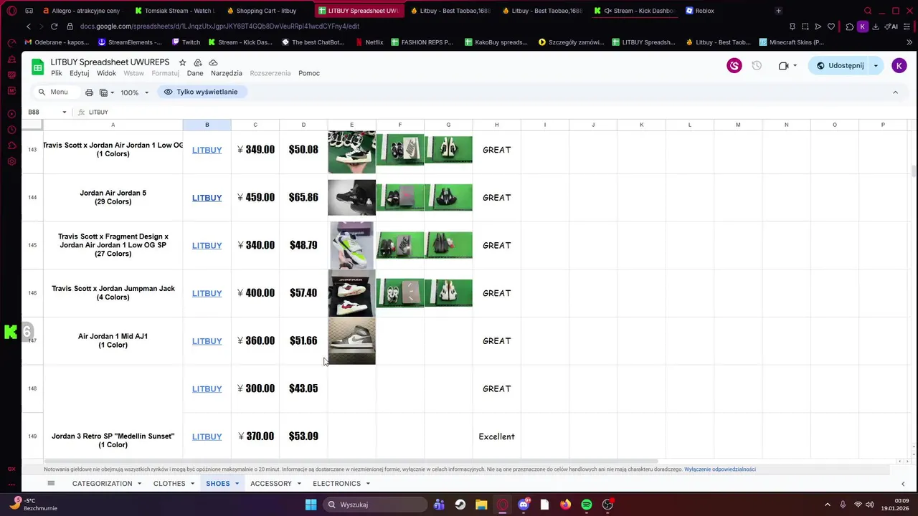Click the browser reload button

(x=56, y=27)
